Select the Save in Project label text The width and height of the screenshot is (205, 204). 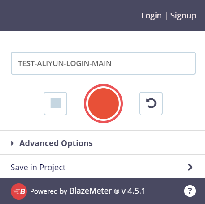pos(38,168)
